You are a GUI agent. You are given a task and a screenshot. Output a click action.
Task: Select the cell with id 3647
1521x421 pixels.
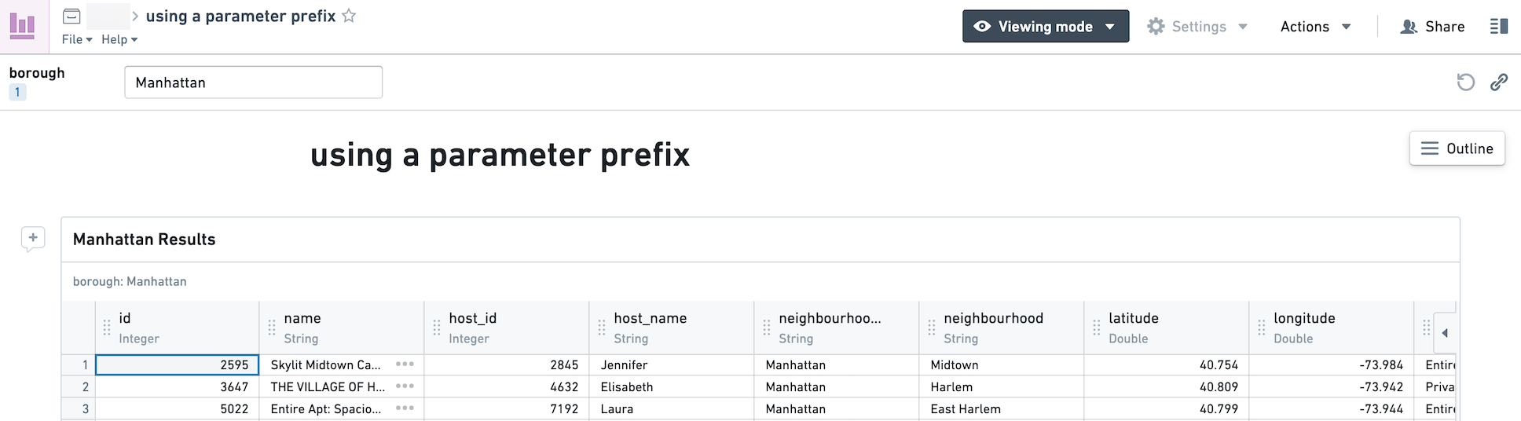click(177, 386)
